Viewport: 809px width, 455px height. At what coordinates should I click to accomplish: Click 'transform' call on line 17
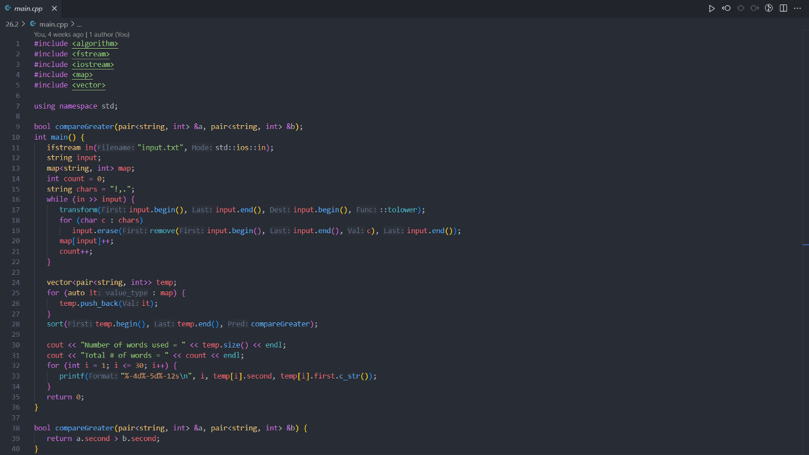click(x=78, y=210)
